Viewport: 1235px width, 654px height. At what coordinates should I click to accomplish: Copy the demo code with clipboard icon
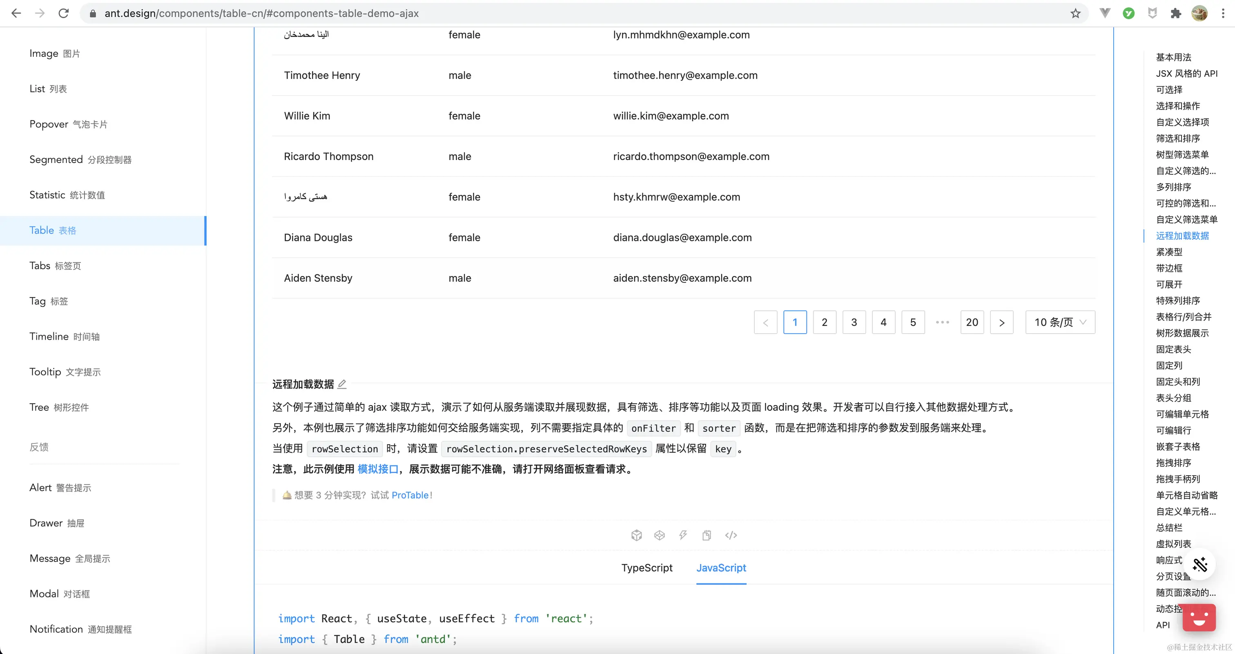click(x=707, y=535)
